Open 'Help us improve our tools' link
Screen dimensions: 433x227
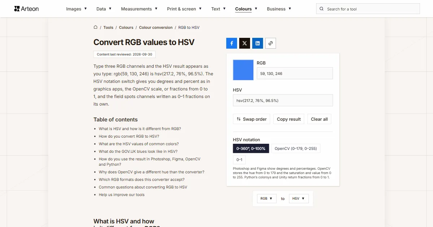coord(122,195)
